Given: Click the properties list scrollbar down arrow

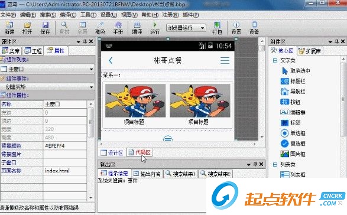Looking at the screenshot, I should tap(90, 197).
